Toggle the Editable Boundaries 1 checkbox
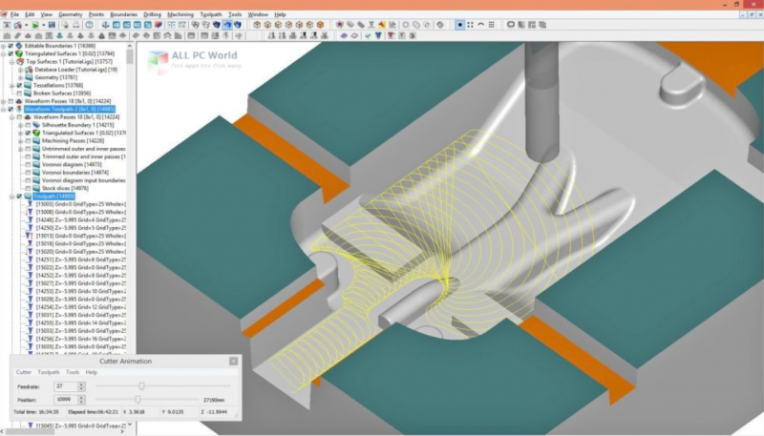This screenshot has height=436, width=764. [11, 46]
